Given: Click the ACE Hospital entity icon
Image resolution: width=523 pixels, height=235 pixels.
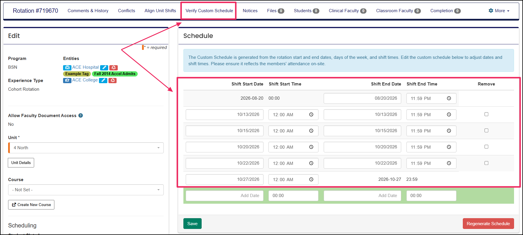Looking at the screenshot, I should [67, 68].
